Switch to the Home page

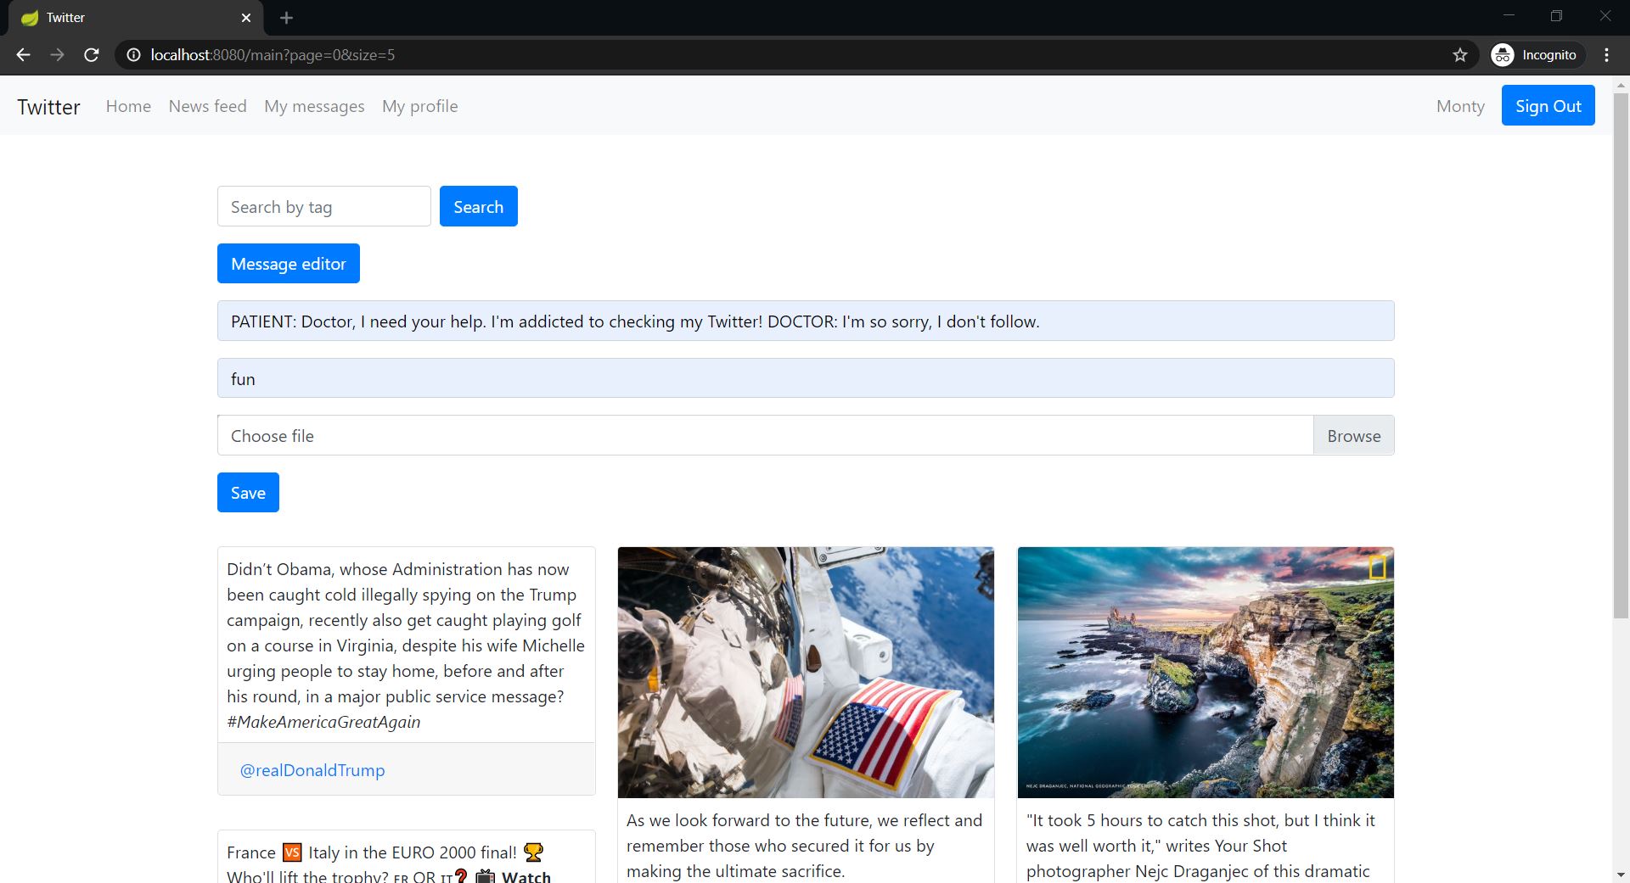coord(128,106)
